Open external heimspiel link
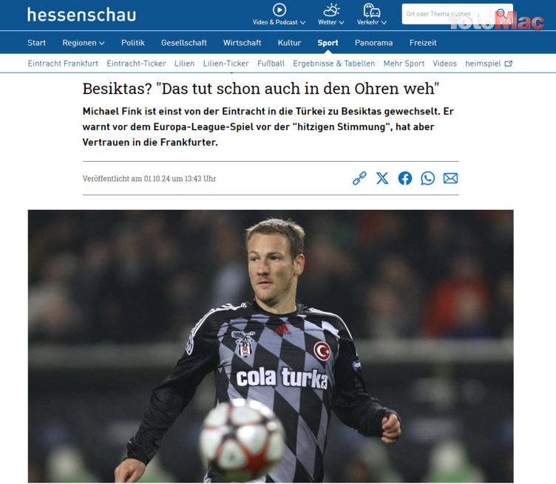This screenshot has width=556, height=484. pos(489,64)
